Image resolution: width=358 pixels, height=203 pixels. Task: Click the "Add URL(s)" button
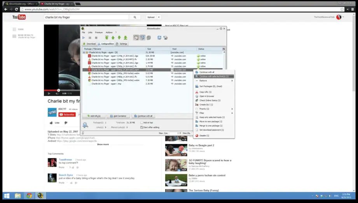pyautogui.click(x=93, y=116)
